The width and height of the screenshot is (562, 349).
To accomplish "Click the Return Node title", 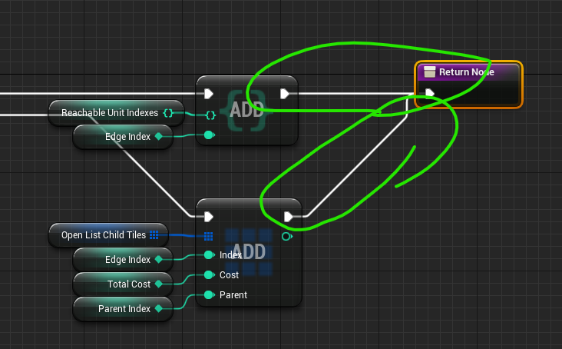I will 466,72.
